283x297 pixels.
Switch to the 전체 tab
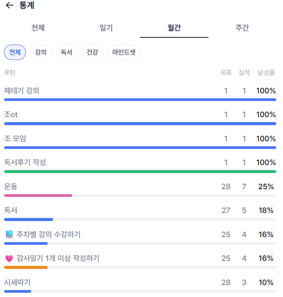coord(38,28)
